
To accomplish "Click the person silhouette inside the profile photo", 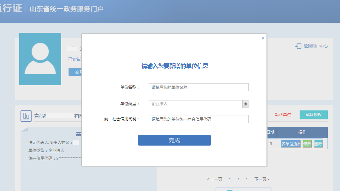I will coord(40,58).
